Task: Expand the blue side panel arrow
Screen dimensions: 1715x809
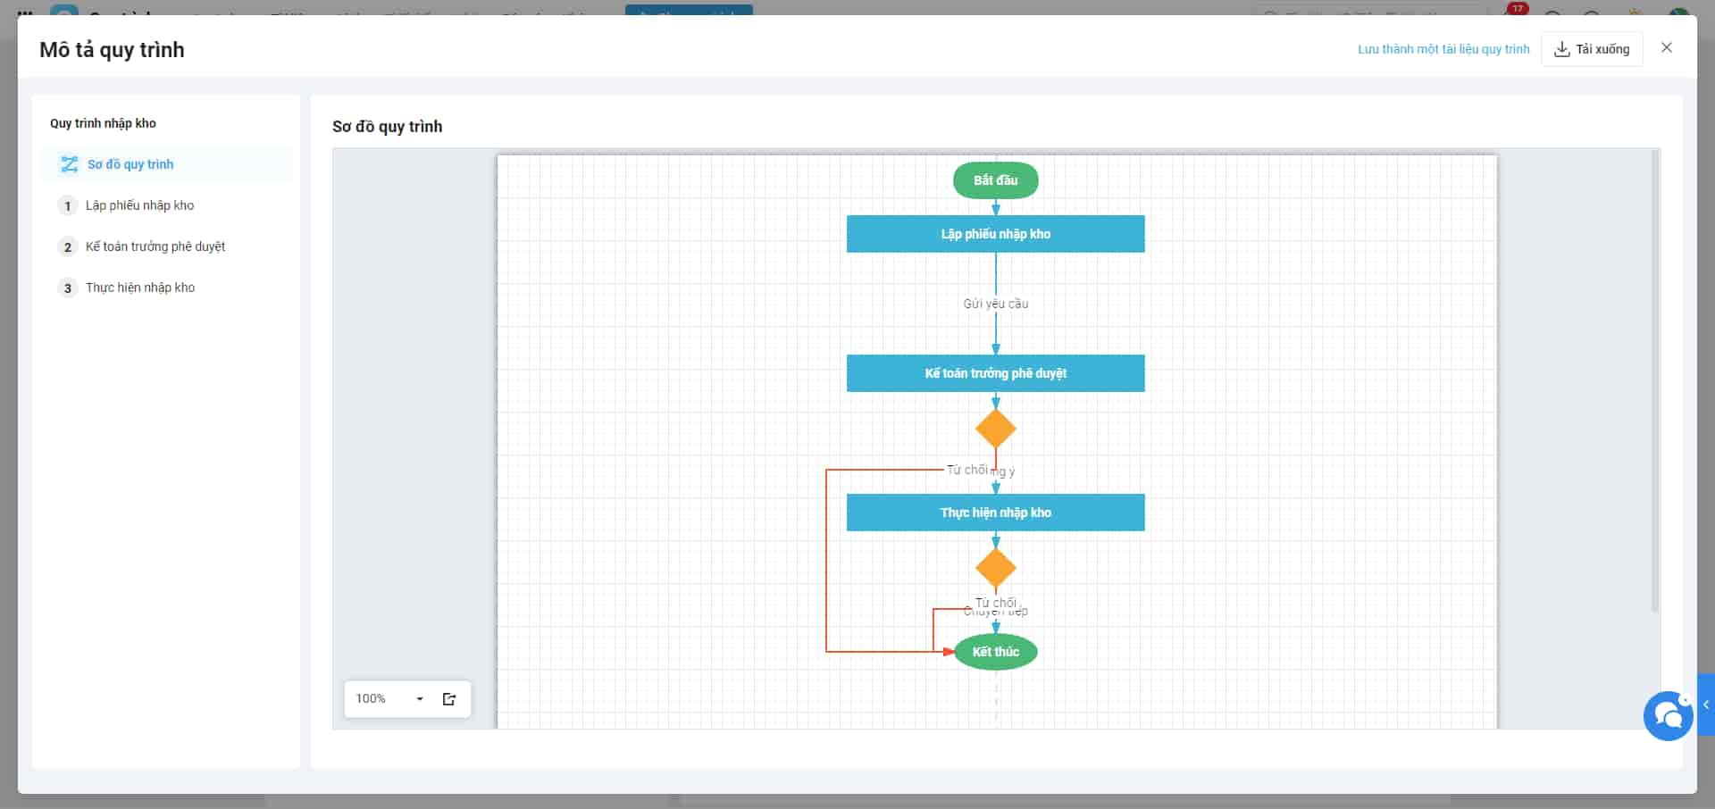Action: [1706, 705]
